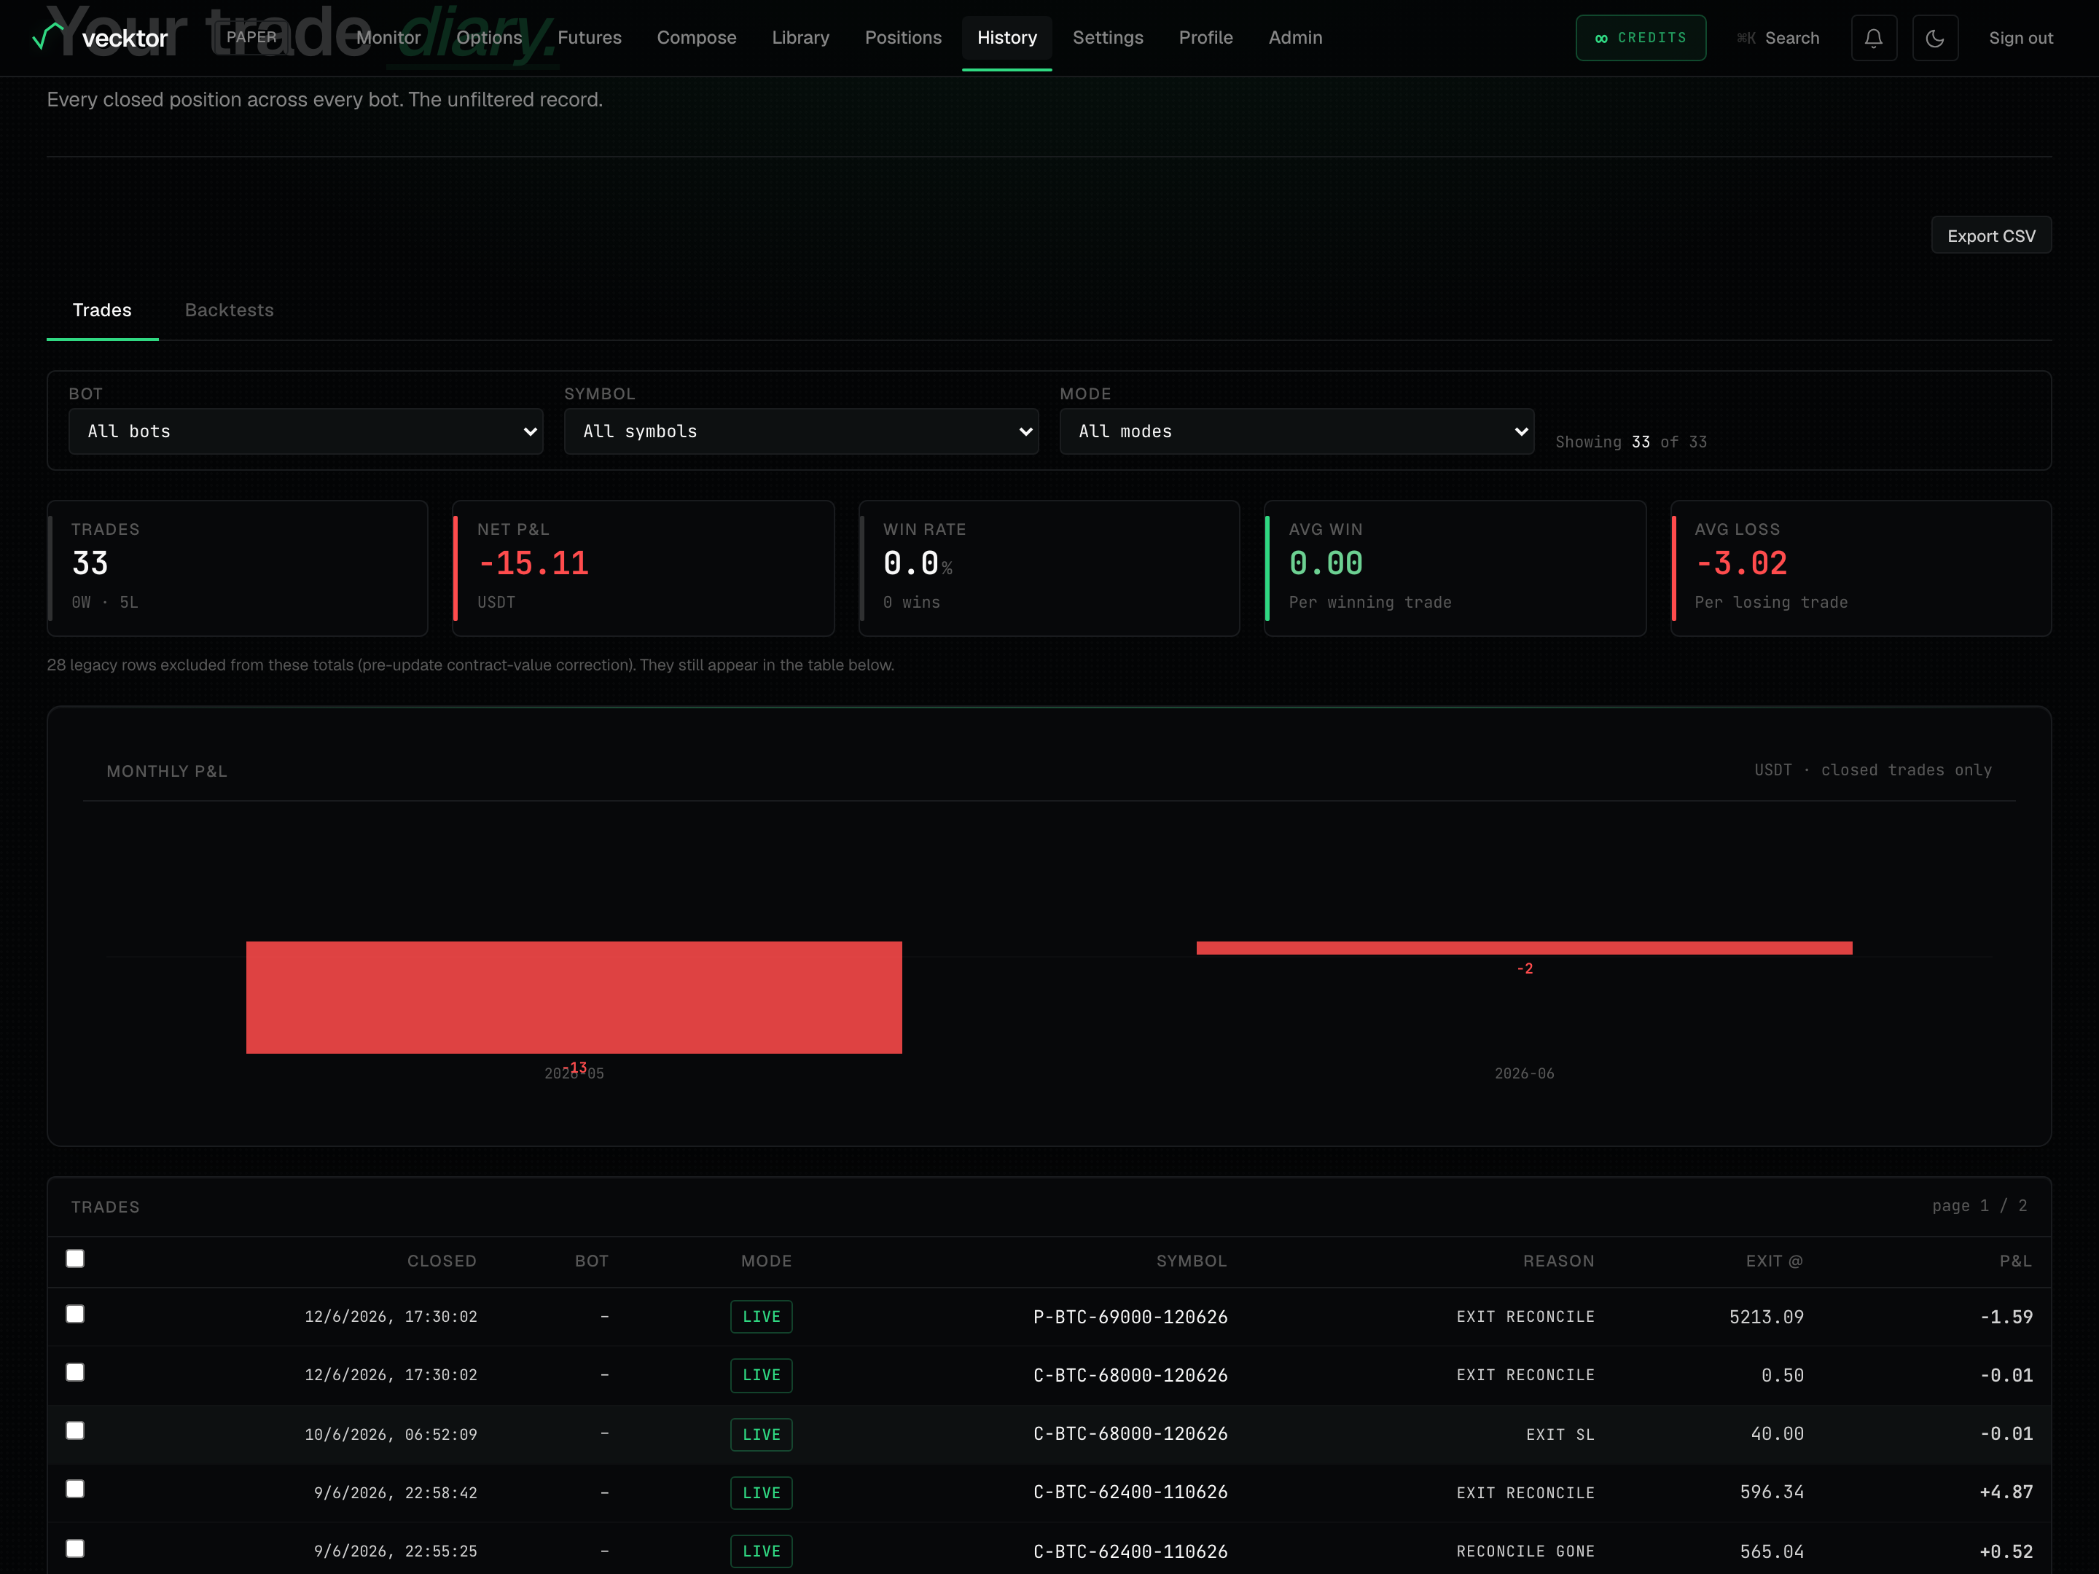Click the Trades 33 stat card
The width and height of the screenshot is (2099, 1574).
point(237,568)
